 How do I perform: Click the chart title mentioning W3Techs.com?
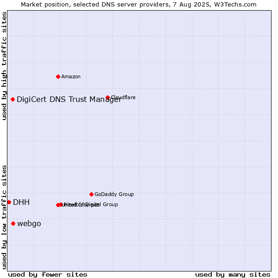pyautogui.click(x=139, y=5)
